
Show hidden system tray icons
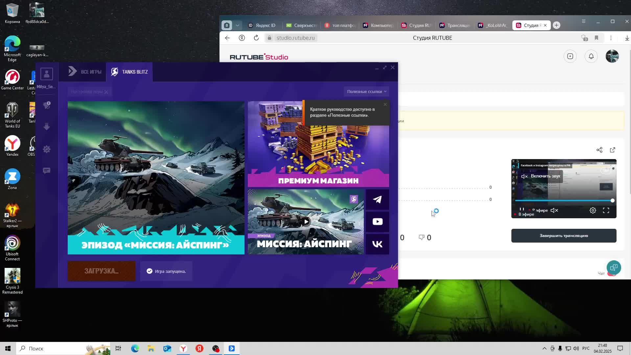pyautogui.click(x=544, y=348)
